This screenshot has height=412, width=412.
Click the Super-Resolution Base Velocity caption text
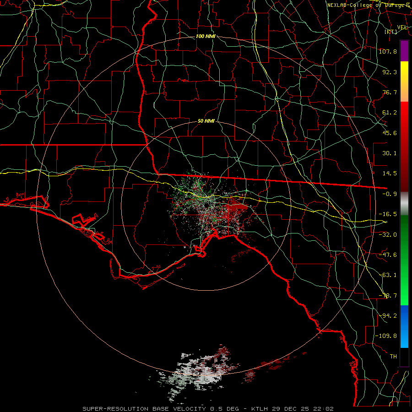[208, 409]
